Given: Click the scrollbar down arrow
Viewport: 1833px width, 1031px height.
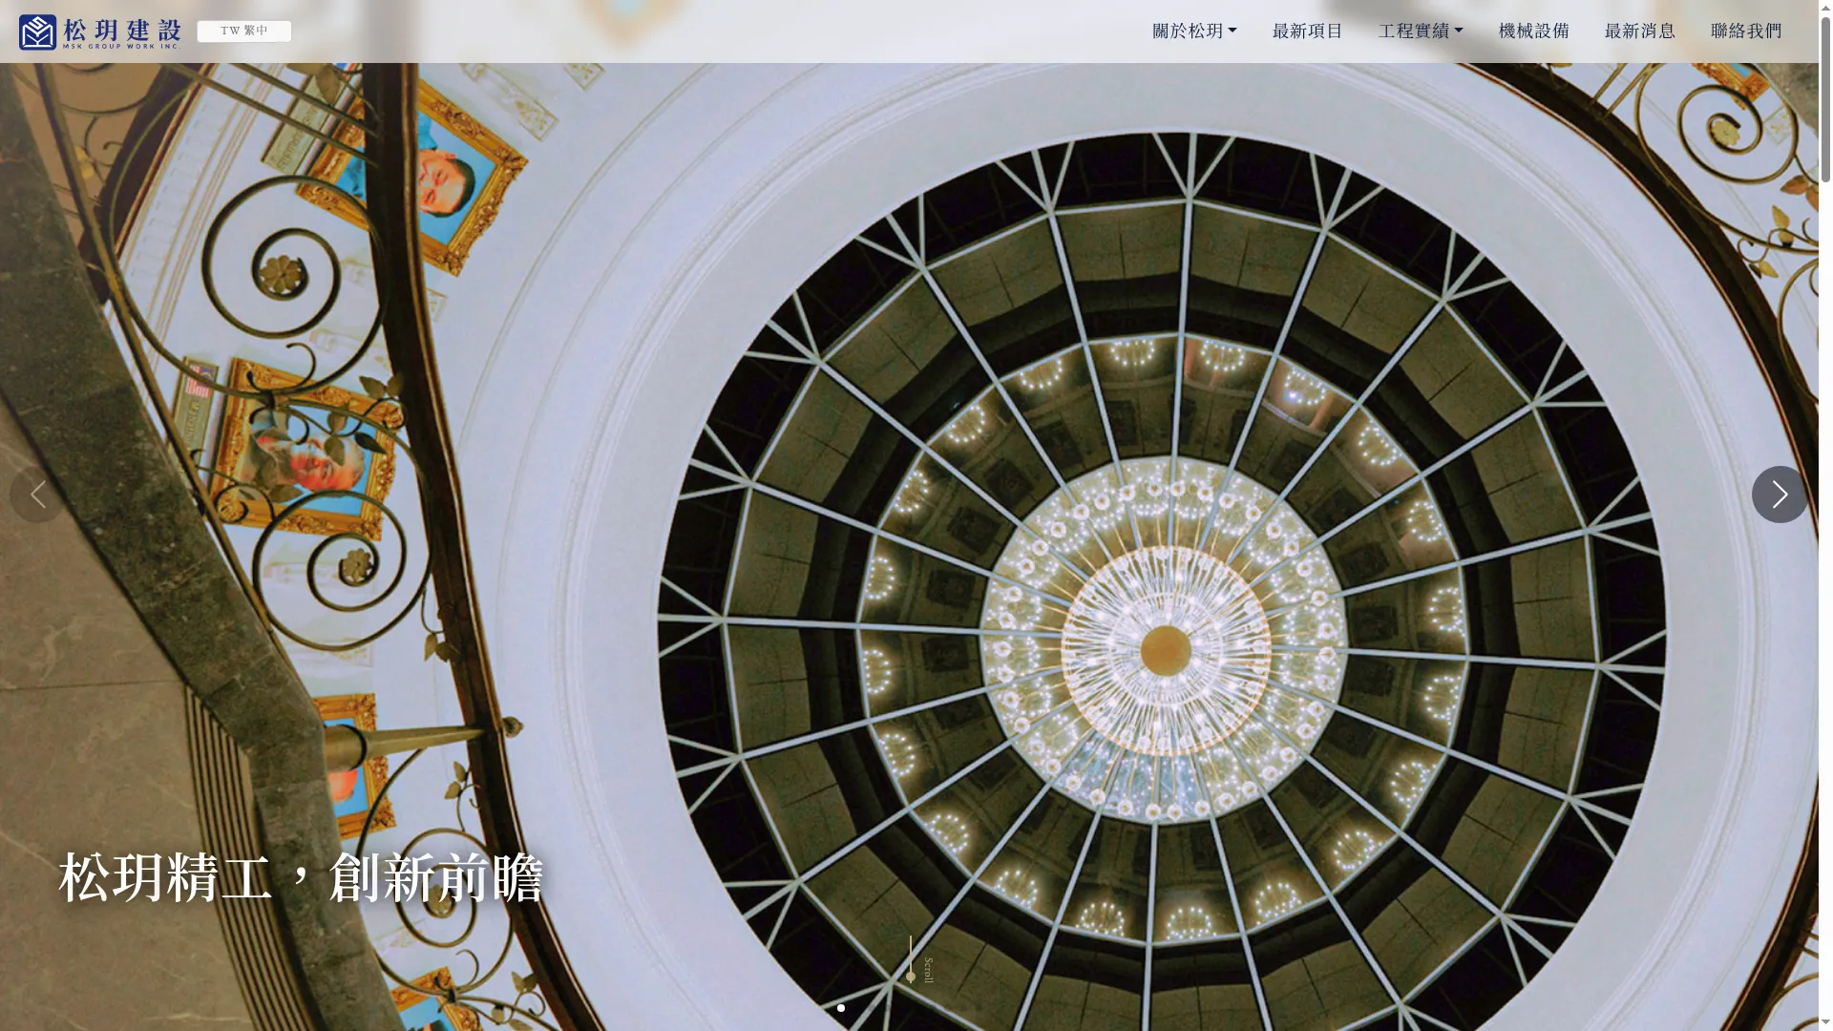Looking at the screenshot, I should pyautogui.click(x=1825, y=1023).
